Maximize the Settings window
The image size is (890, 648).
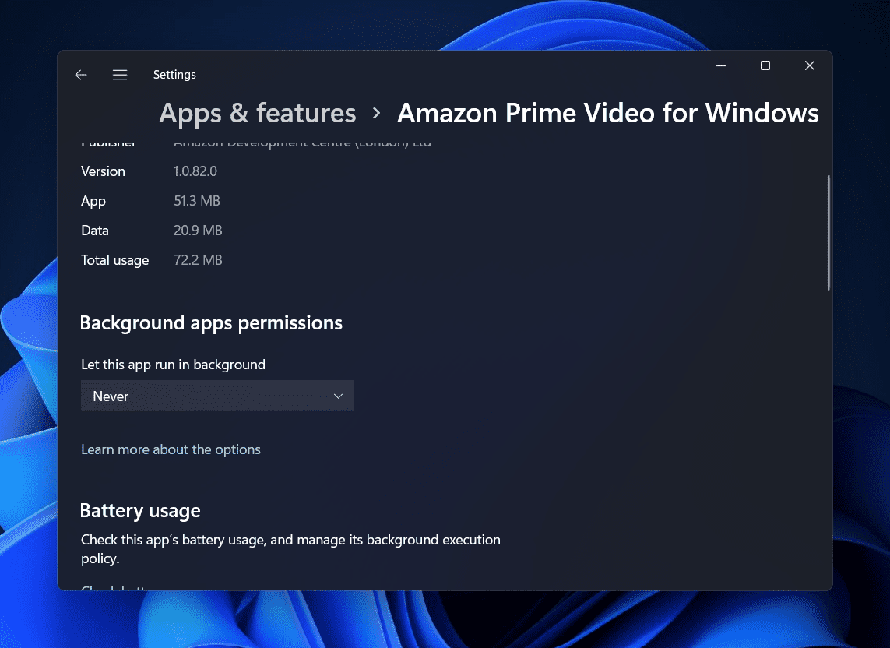[x=765, y=66]
